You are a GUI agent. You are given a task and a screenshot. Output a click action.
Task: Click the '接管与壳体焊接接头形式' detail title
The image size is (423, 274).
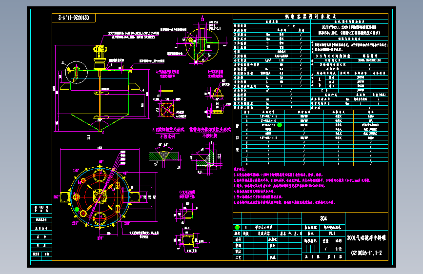pos(210,130)
